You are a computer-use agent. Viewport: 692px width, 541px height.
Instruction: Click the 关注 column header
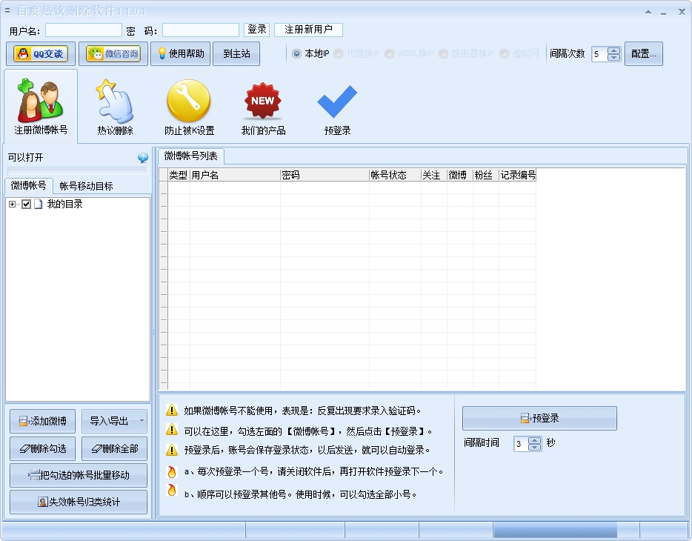434,175
